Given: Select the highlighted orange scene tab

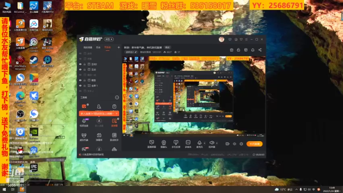Looking at the screenshot, I should tap(108, 48).
